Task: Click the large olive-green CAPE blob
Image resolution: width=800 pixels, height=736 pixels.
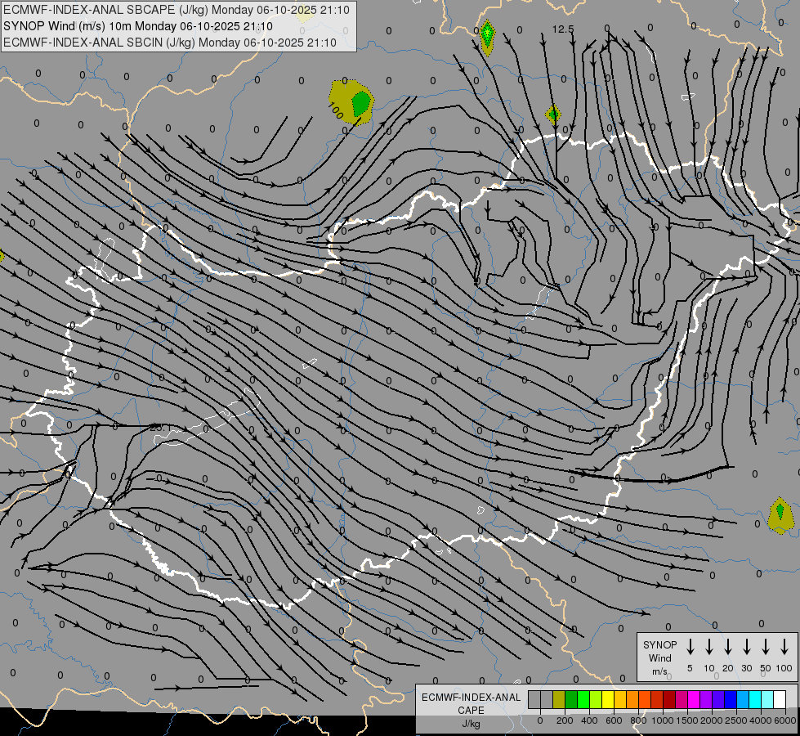Action: pos(351,102)
